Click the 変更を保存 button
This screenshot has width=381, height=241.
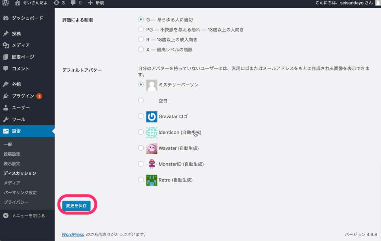pyautogui.click(x=76, y=206)
